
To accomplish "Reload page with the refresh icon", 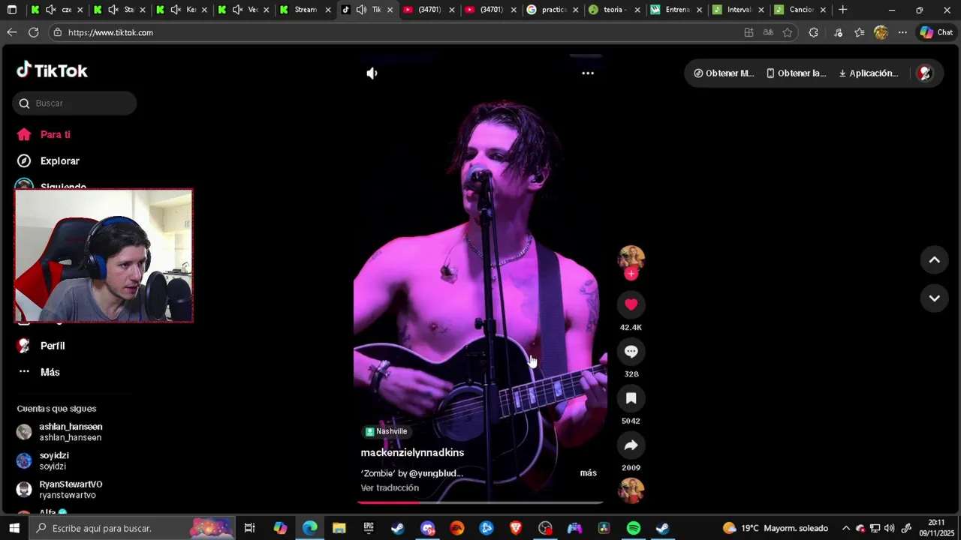I will [x=33, y=32].
